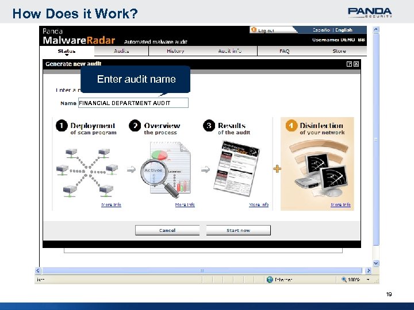This screenshot has height=310, width=414.
Task: Click the Start now button
Action: (238, 230)
